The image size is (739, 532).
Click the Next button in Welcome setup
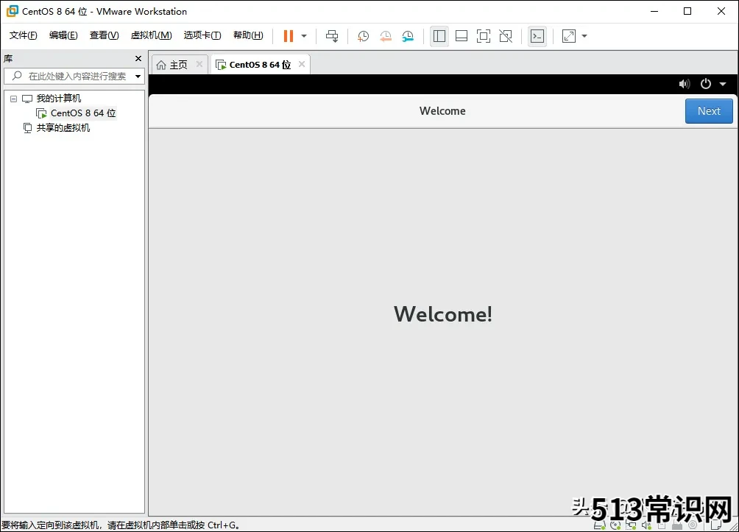(x=709, y=111)
